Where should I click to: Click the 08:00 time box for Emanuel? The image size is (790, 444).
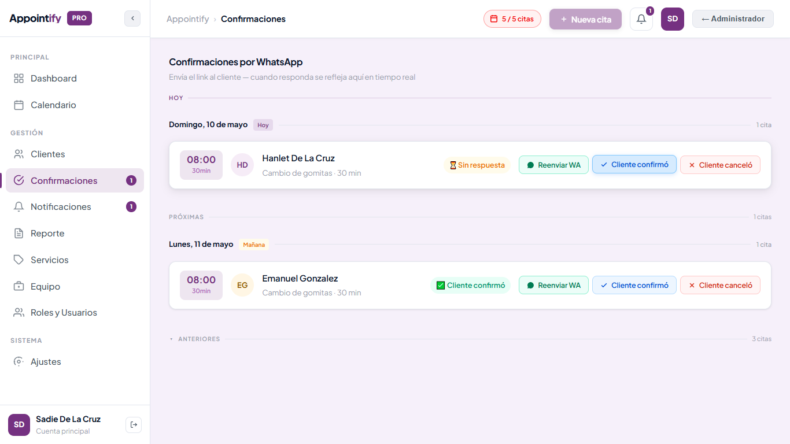(x=201, y=285)
